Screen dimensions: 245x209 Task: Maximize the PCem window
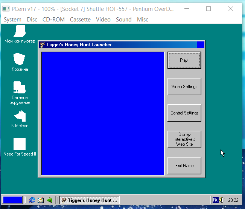coord(208,9)
